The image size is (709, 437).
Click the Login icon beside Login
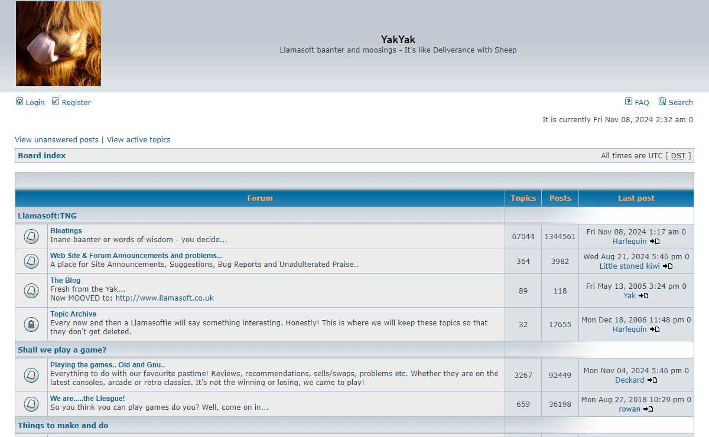[19, 102]
